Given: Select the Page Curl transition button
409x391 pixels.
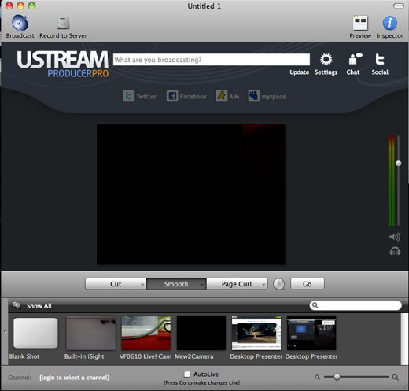Looking at the screenshot, I should point(237,284).
